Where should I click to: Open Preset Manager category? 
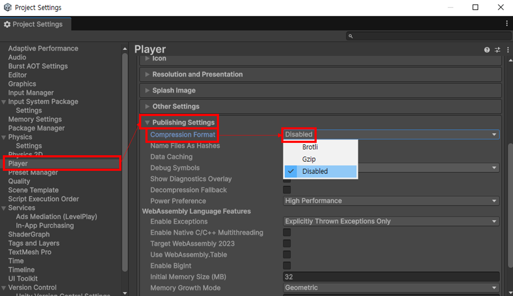[33, 173]
